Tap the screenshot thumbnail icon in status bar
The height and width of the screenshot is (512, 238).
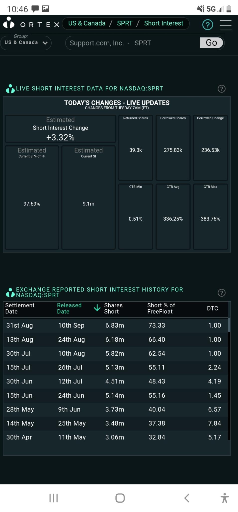point(45,9)
